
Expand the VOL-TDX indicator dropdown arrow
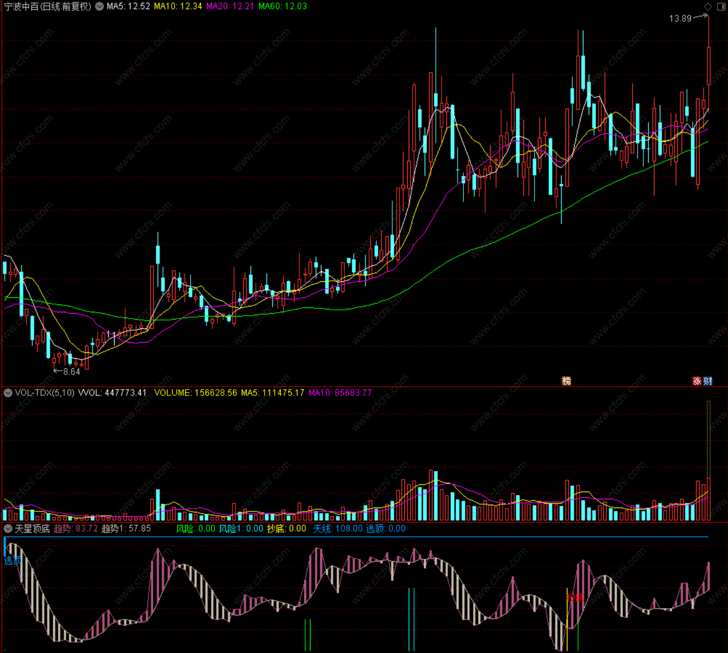click(x=8, y=392)
